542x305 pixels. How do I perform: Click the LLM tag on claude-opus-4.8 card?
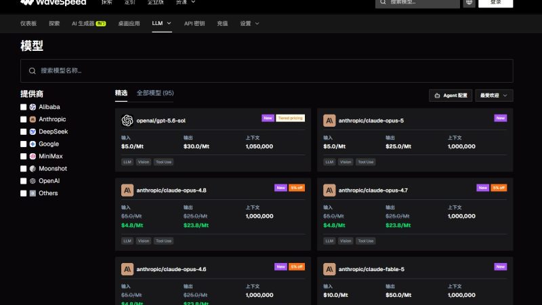(127, 241)
